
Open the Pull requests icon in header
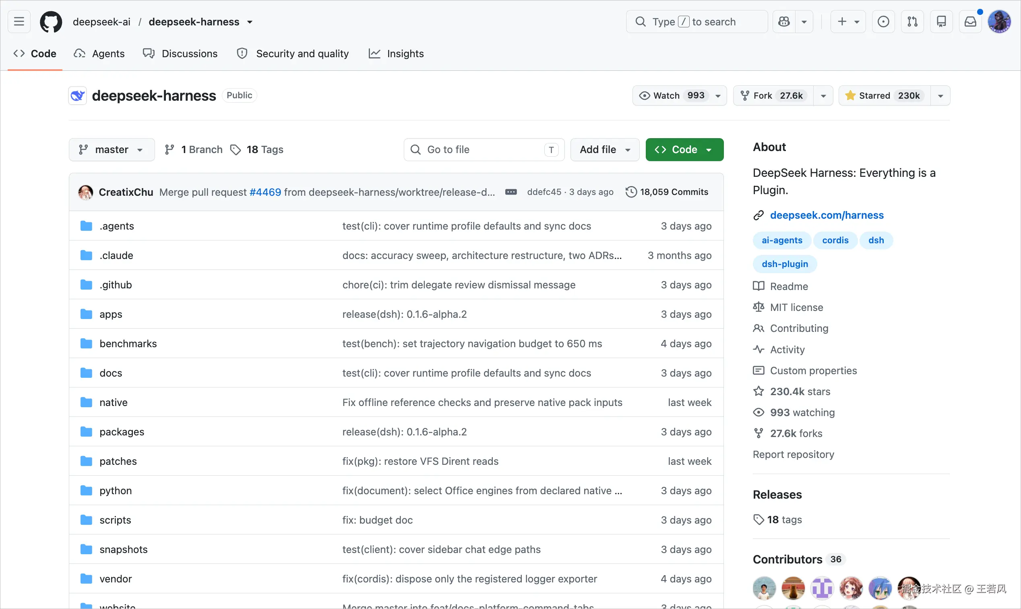coord(912,22)
